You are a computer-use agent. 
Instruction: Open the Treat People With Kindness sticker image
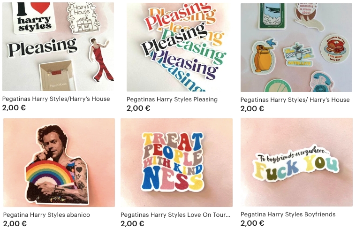coord(177,162)
